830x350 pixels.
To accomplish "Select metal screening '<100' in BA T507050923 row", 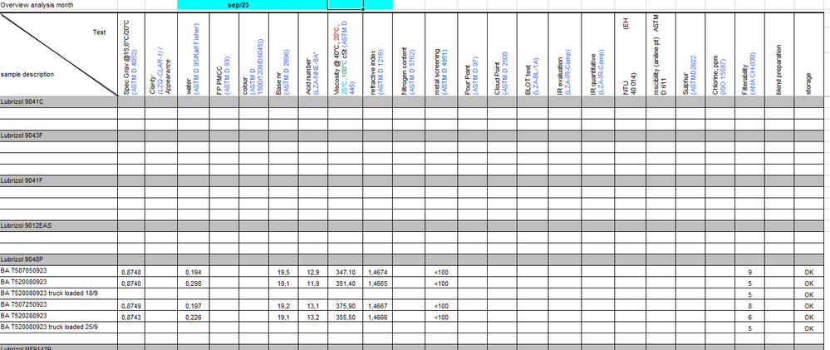I will (x=441, y=272).
